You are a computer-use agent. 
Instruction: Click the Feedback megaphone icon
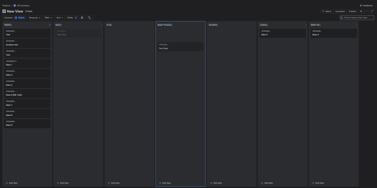pos(361,6)
